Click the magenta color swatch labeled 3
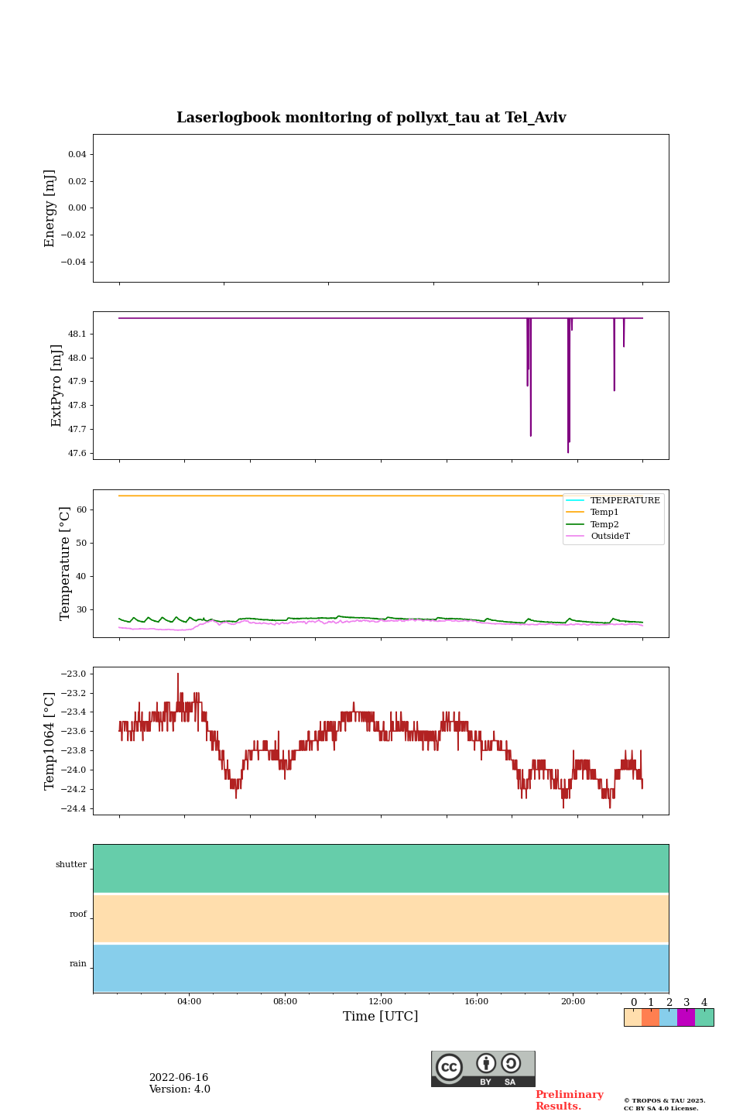Image resolution: width=743 pixels, height=1115 pixels. (686, 1017)
